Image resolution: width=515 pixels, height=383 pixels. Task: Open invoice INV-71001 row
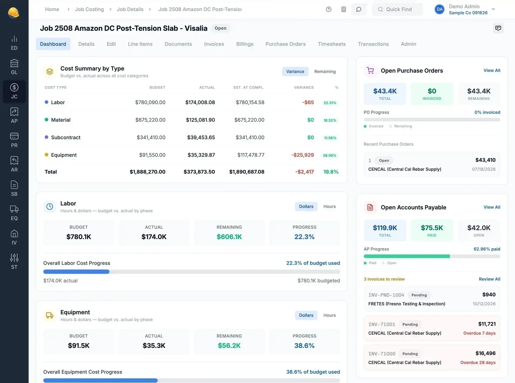432,328
